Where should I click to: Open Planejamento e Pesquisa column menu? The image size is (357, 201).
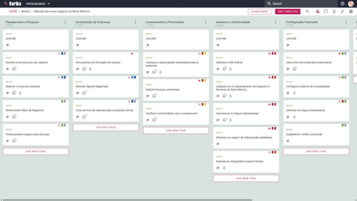(65, 22)
